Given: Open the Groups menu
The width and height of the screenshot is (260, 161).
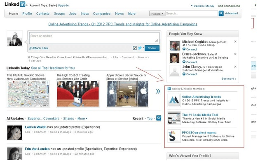Looking at the screenshot, I should (x=59, y=14).
